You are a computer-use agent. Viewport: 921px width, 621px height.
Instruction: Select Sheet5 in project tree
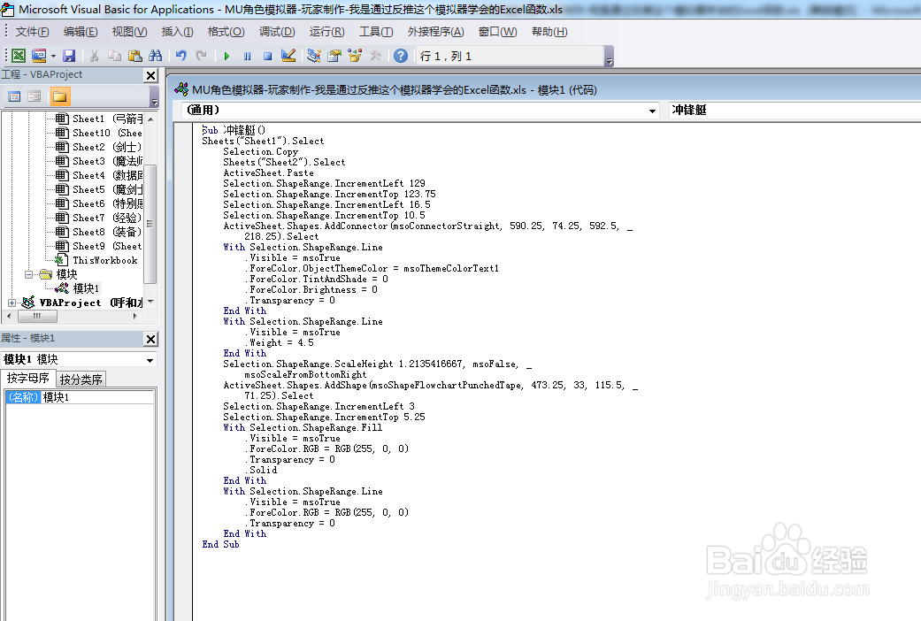pos(99,189)
